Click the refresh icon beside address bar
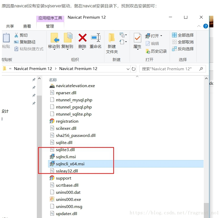 click(x=134, y=69)
